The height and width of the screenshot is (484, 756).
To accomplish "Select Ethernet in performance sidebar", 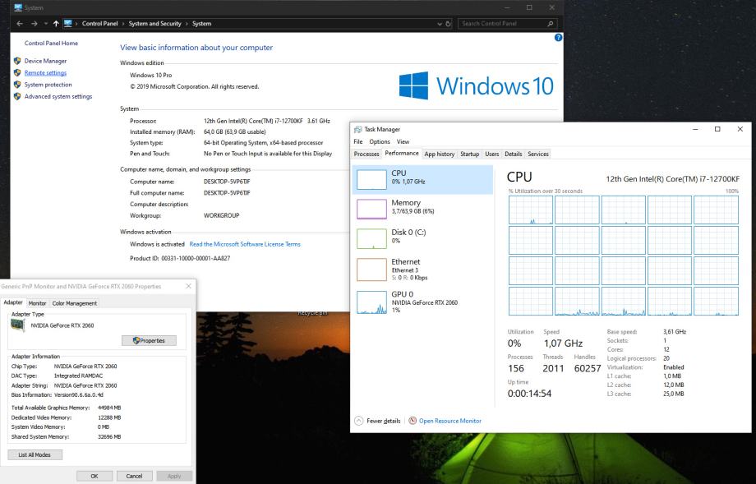I will tap(423, 270).
